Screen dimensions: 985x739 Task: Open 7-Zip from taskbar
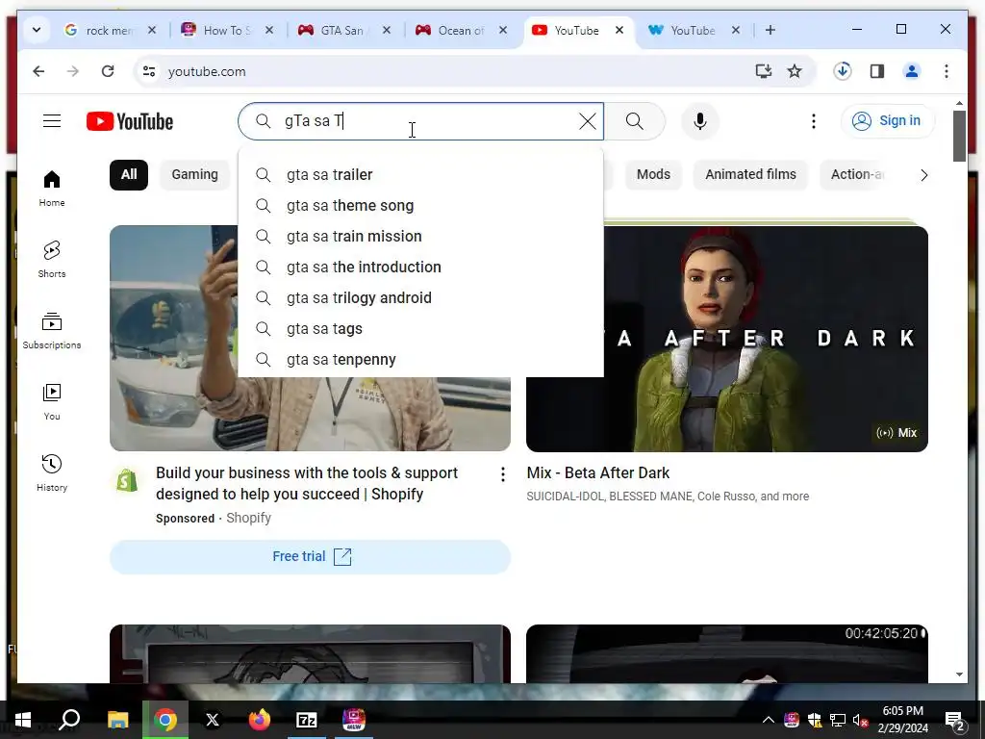(x=307, y=720)
